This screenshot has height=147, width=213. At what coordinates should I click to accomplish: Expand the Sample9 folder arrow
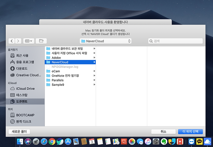click(94, 85)
